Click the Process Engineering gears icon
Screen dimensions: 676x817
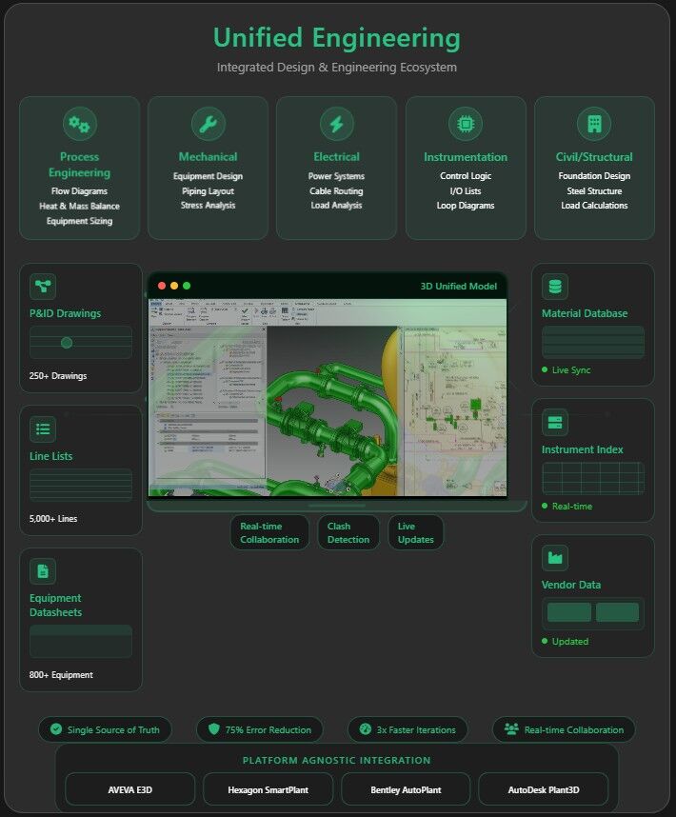79,124
